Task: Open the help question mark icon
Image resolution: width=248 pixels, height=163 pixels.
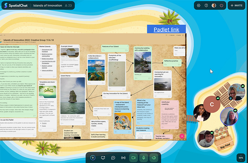Action: click(x=206, y=5)
